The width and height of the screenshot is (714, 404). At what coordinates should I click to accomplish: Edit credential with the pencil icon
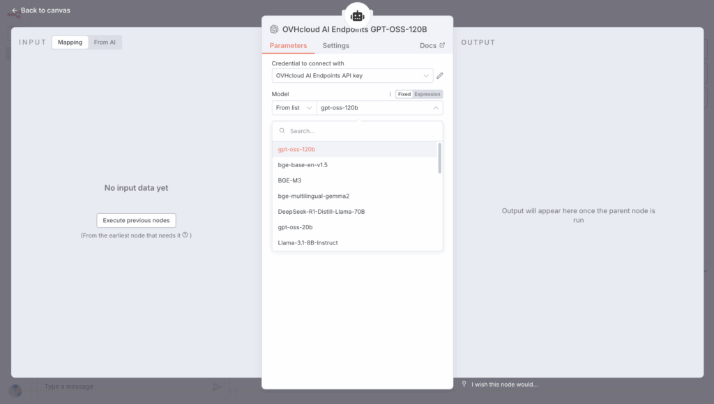[x=440, y=76]
